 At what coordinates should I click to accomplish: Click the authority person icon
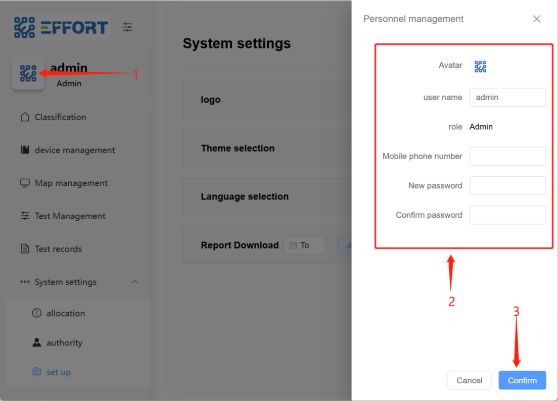(36, 342)
